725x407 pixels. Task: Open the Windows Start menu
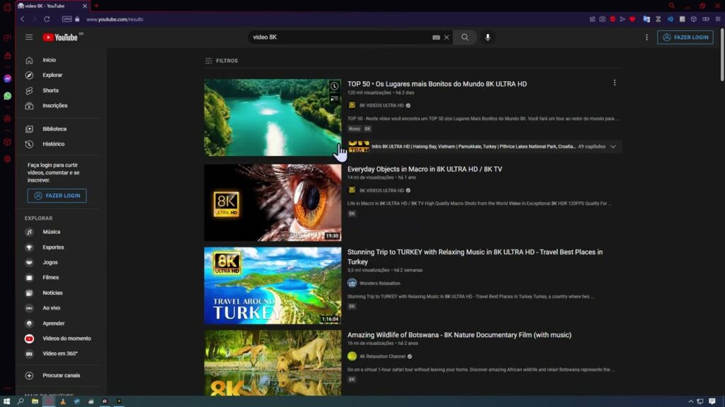pyautogui.click(x=6, y=401)
